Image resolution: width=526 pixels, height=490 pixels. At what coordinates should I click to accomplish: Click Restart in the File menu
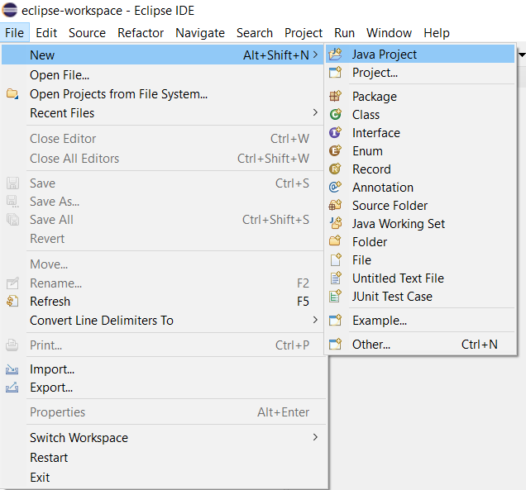[49, 458]
